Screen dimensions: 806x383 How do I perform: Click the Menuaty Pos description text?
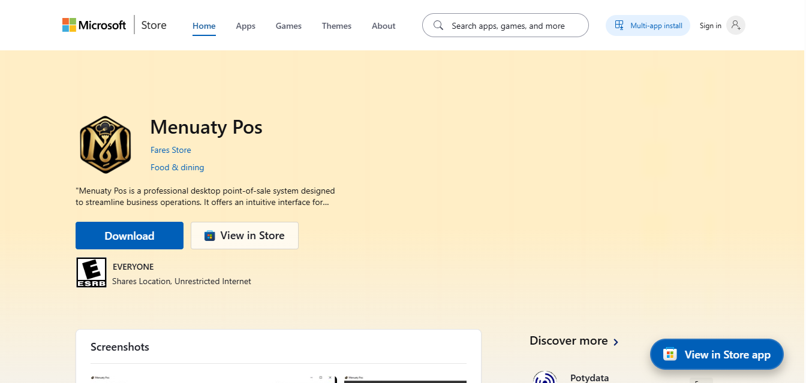[x=205, y=197]
